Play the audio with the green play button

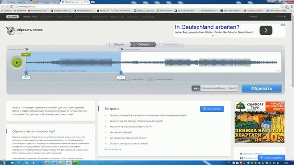coord(17,62)
